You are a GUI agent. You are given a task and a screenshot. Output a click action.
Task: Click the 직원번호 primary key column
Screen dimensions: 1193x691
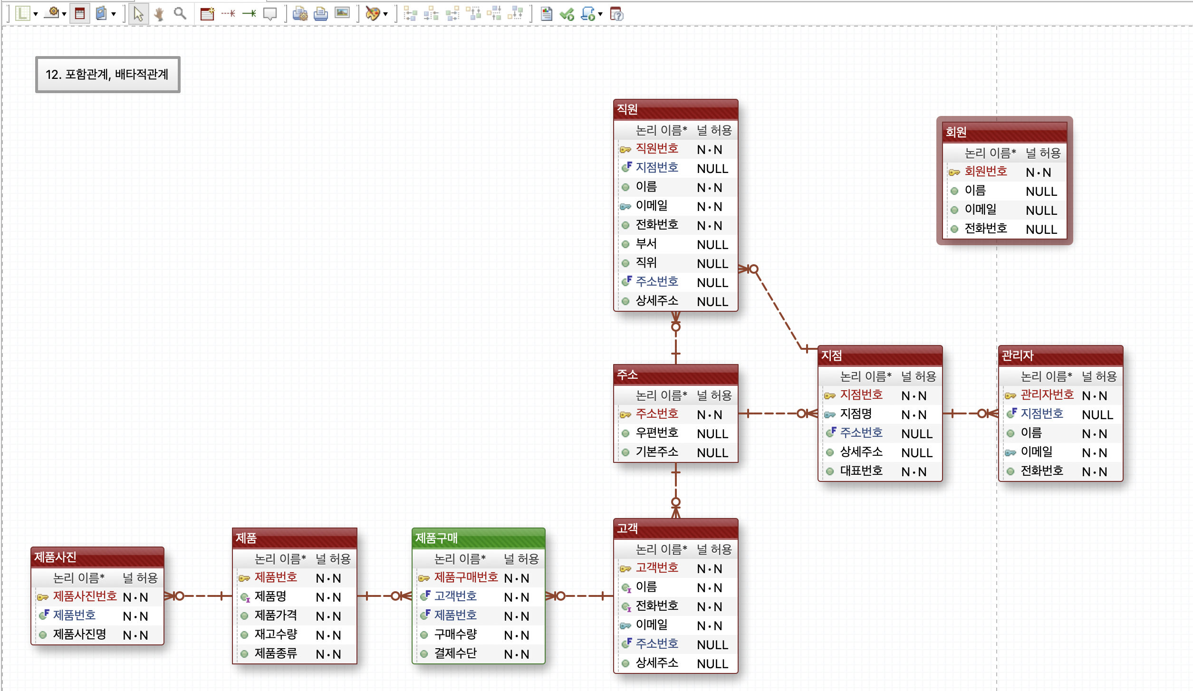[675, 149]
